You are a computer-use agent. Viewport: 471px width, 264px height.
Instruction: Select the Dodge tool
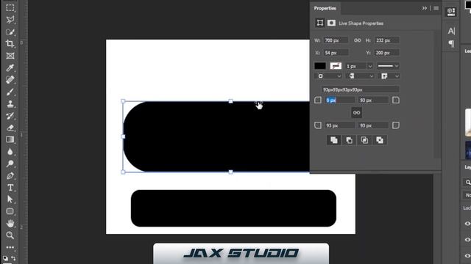click(10, 164)
